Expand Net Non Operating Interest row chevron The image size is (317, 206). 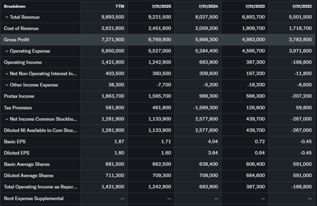click(x=7, y=74)
